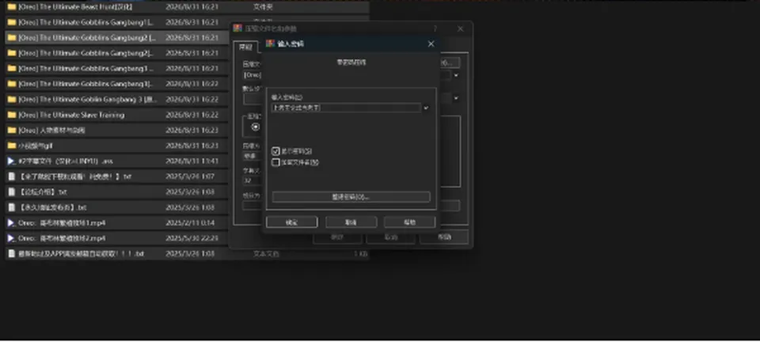Enable the encrypt file names checkbox
The image size is (760, 342).
tap(275, 163)
